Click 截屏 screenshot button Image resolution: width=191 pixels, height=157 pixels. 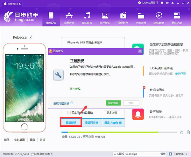7,140
